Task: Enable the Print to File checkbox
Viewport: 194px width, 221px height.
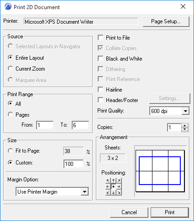Action: coord(100,37)
